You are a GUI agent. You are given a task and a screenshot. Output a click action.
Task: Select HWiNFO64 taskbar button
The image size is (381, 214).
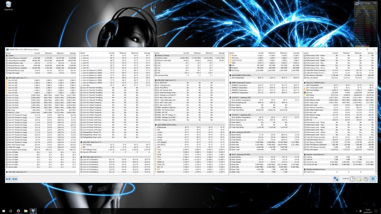click(x=33, y=211)
